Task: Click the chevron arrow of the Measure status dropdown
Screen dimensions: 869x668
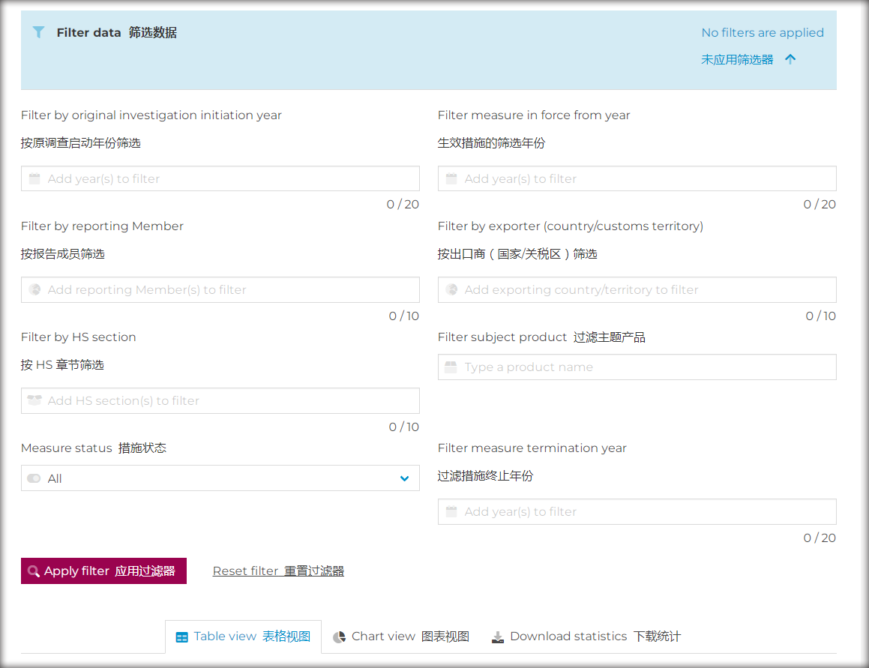Action: (405, 478)
